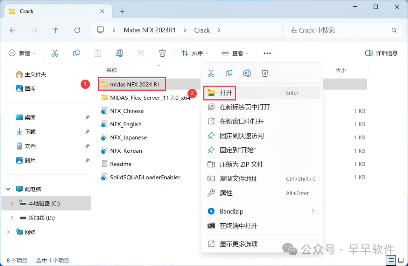Click the NFX_Chinese registry file icon
This screenshot has width=408, height=266.
tap(104, 111)
